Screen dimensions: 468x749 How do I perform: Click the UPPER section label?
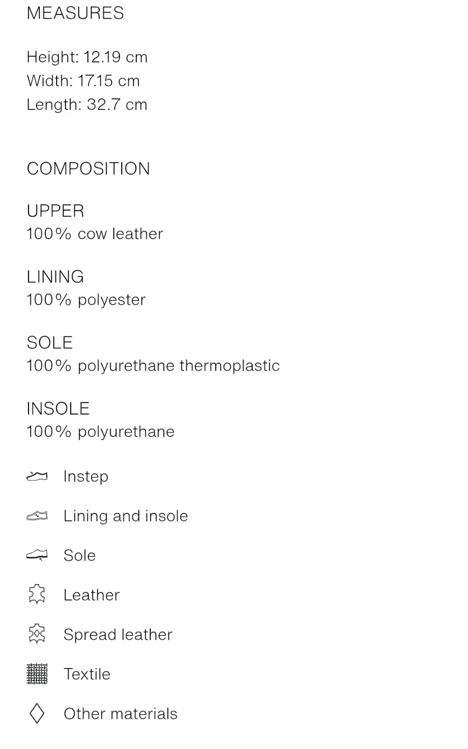coord(55,211)
